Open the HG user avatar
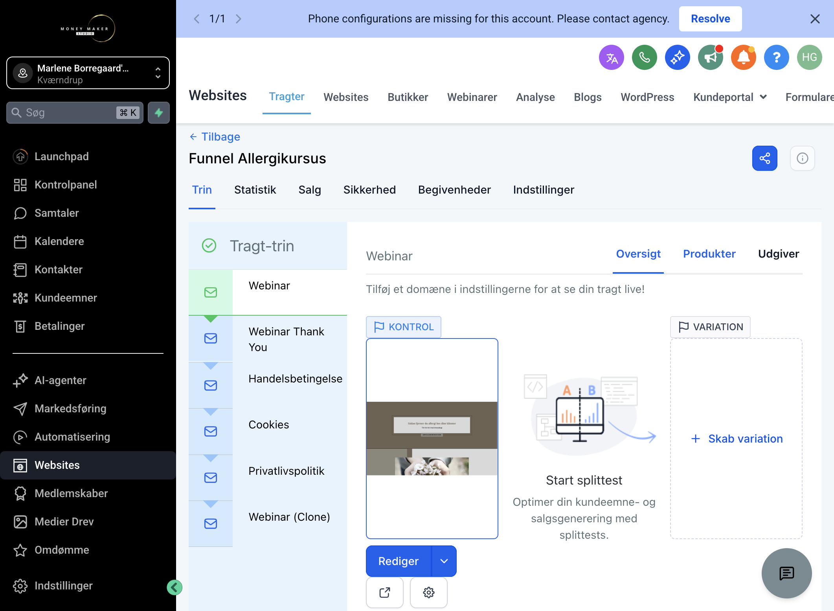This screenshot has height=611, width=834. [809, 57]
